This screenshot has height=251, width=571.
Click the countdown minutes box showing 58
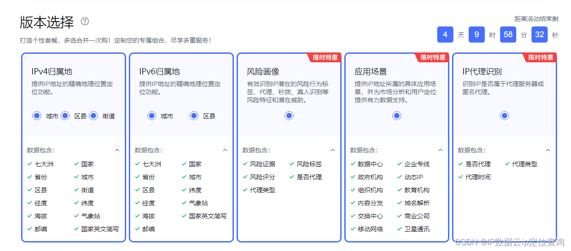(x=508, y=35)
